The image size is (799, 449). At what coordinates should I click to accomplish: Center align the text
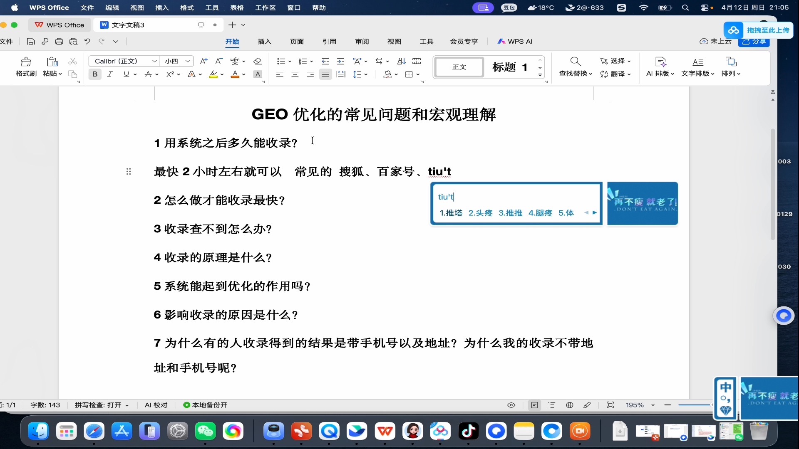pos(295,74)
